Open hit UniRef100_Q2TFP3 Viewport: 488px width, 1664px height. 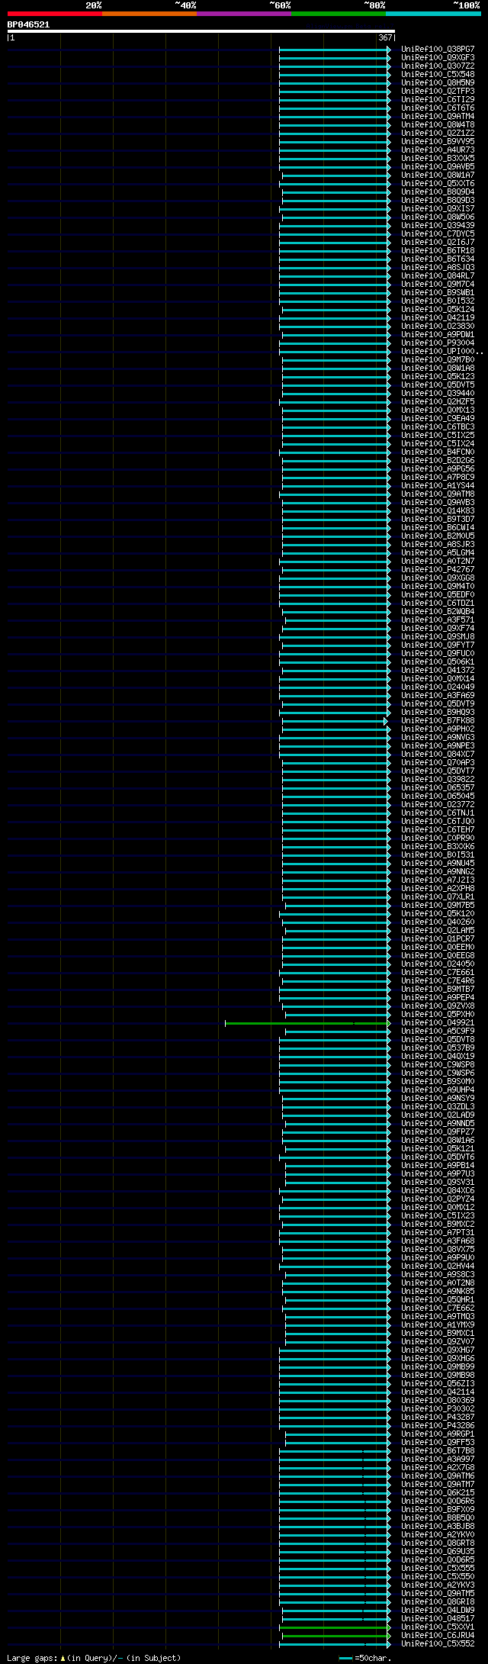(438, 92)
